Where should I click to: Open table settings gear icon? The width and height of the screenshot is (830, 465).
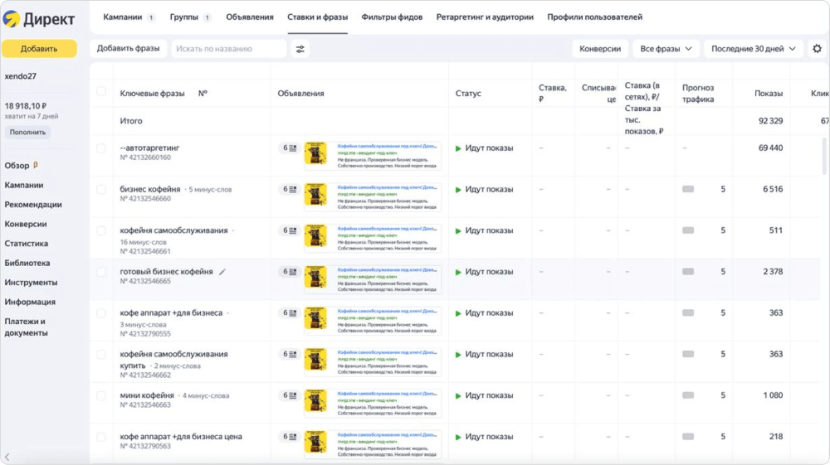point(817,49)
